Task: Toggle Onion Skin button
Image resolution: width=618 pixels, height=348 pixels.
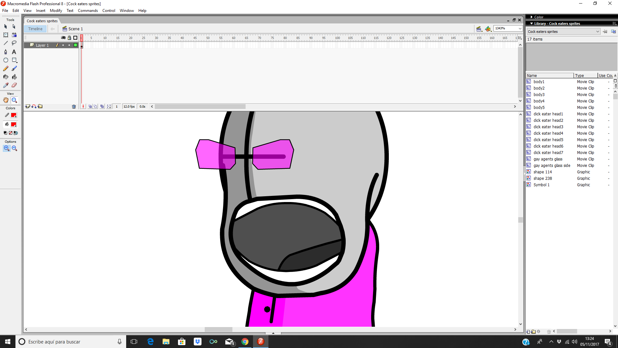Action: [90, 107]
